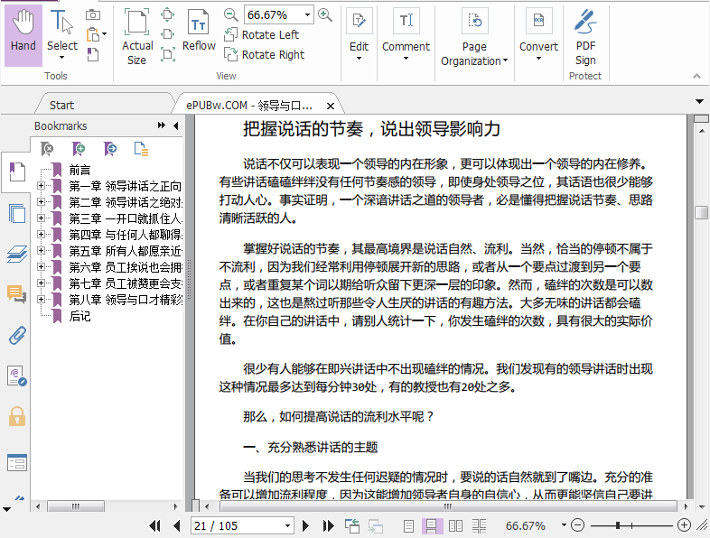This screenshot has height=538, width=710.
Task: Open the Layers panel in sidebar
Action: pyautogui.click(x=15, y=255)
